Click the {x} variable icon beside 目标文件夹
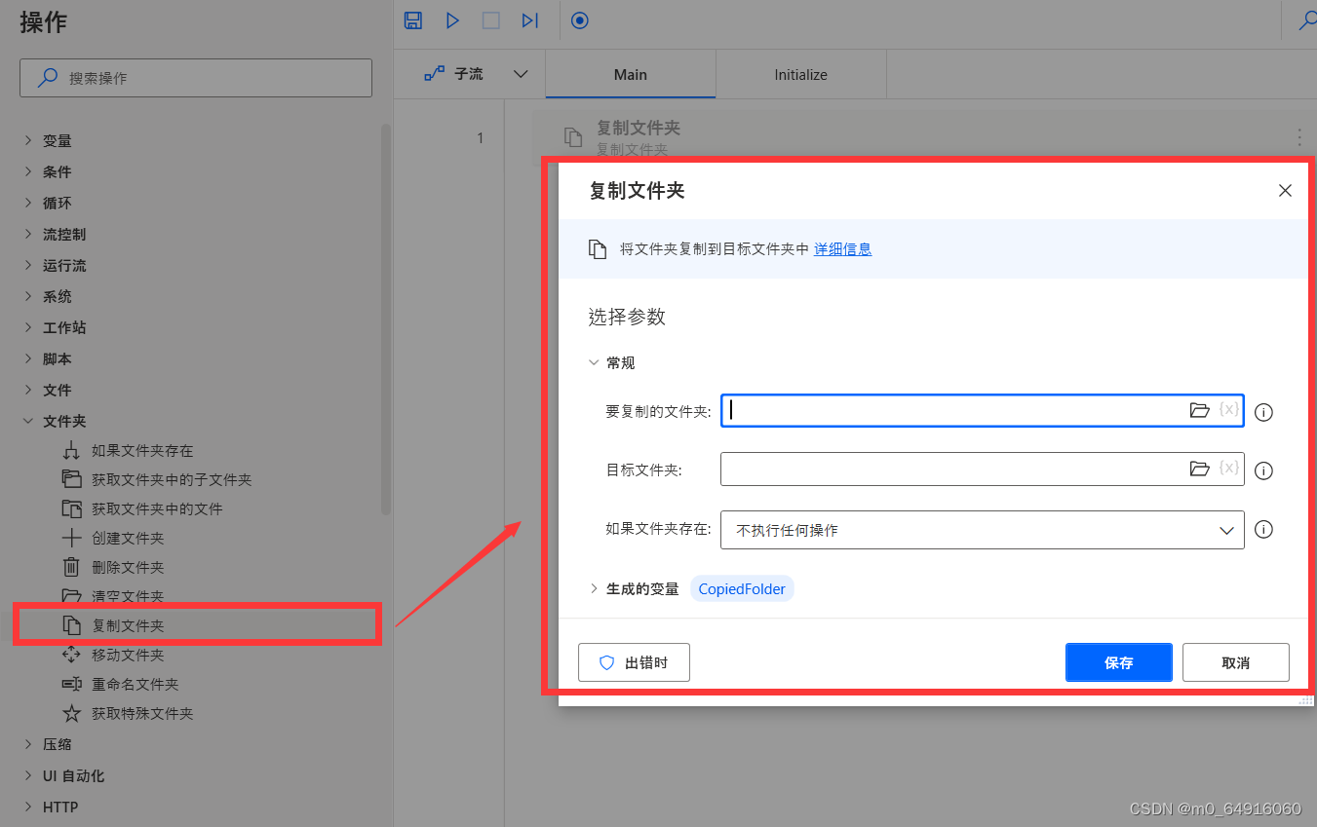Screen dimensions: 1317x827 (x=1229, y=469)
